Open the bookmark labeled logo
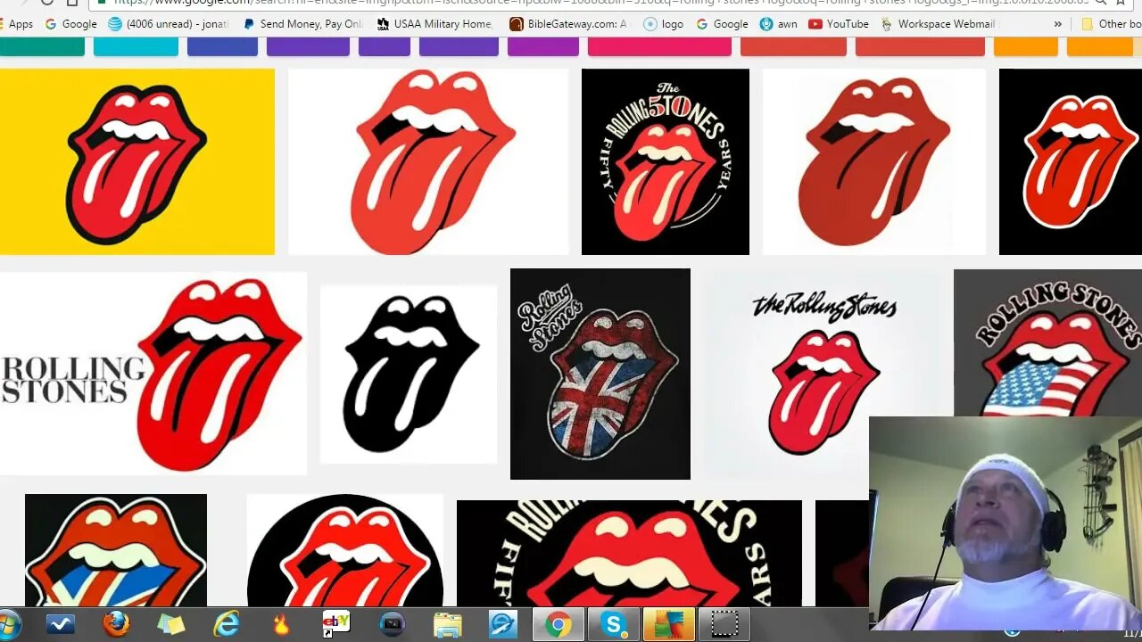The image size is (1142, 642). pyautogui.click(x=663, y=24)
